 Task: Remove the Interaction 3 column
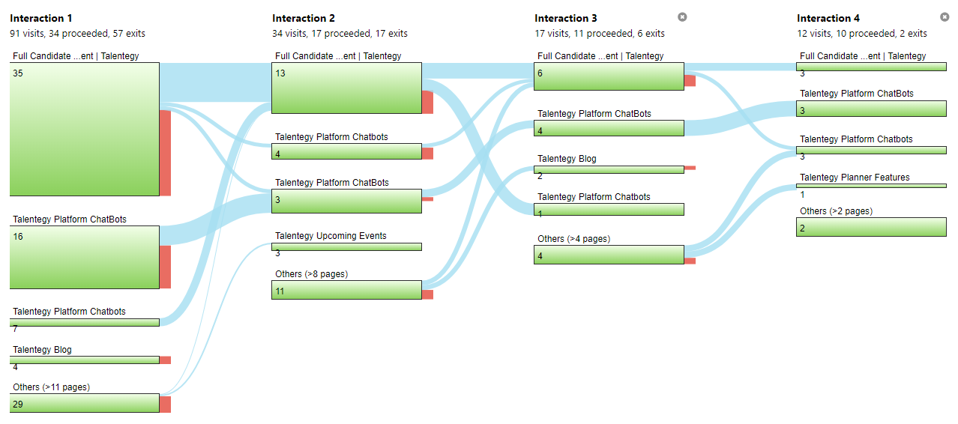click(682, 17)
